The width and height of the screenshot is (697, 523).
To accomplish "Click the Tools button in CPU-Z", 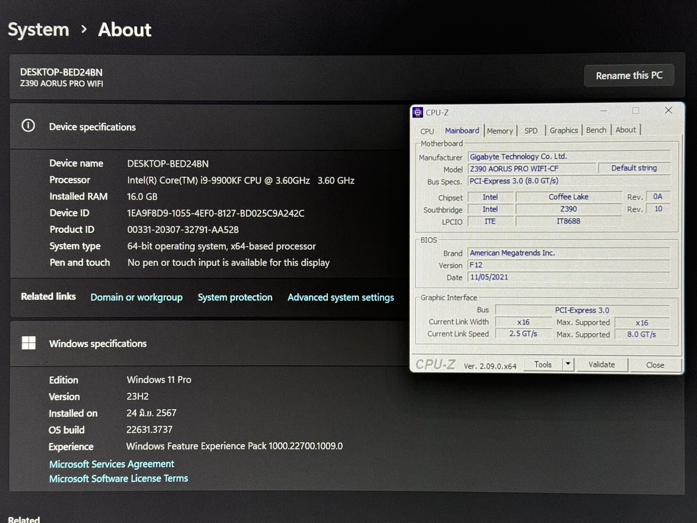I will [543, 364].
